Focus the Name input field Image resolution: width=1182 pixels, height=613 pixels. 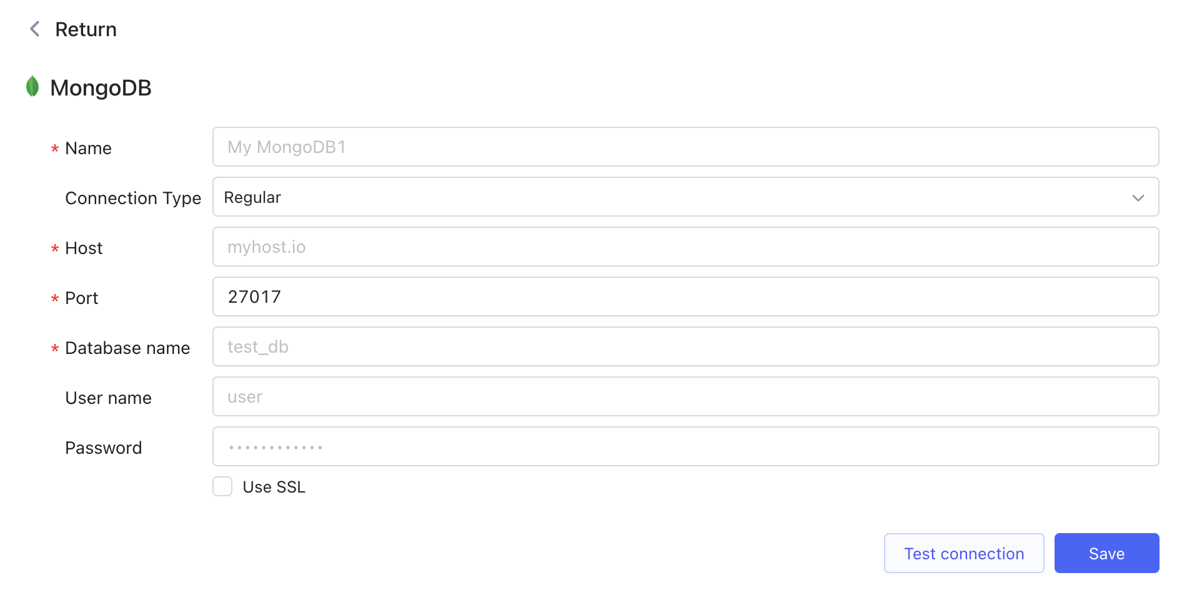(685, 147)
